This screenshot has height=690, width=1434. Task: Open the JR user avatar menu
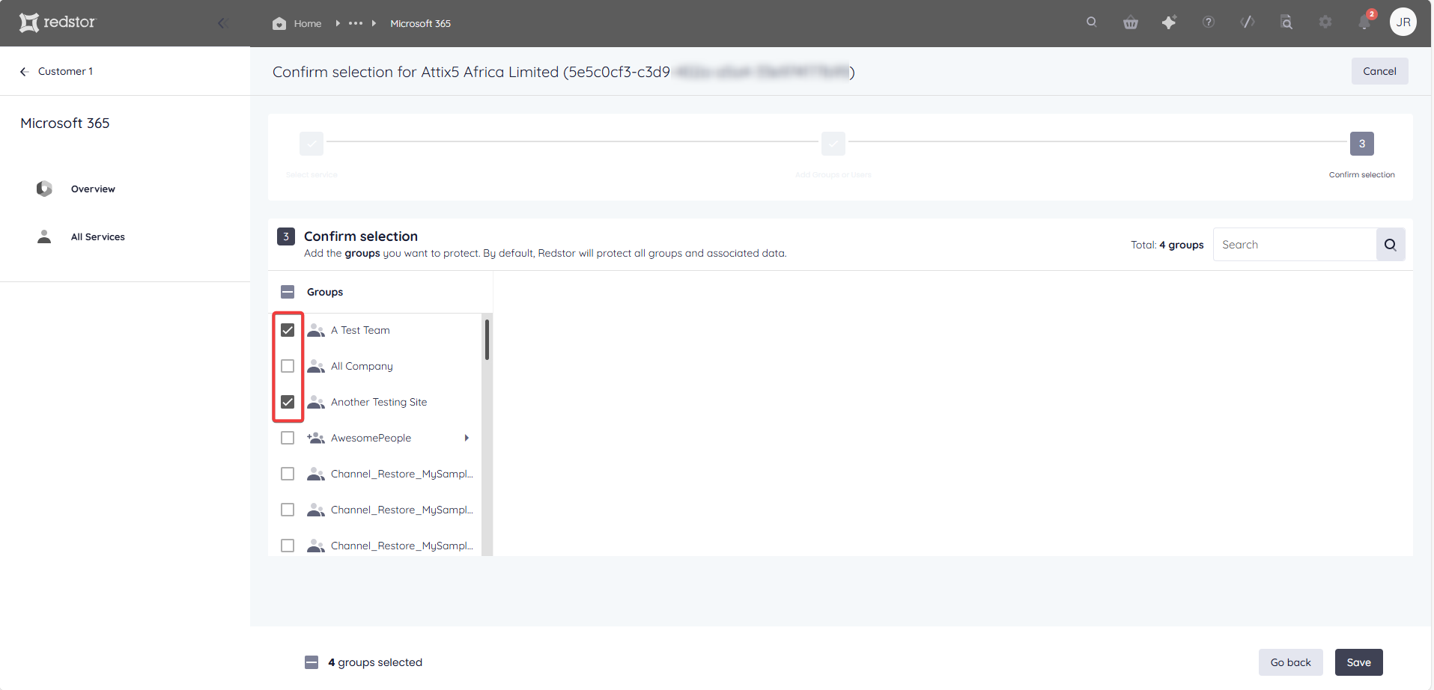1403,22
